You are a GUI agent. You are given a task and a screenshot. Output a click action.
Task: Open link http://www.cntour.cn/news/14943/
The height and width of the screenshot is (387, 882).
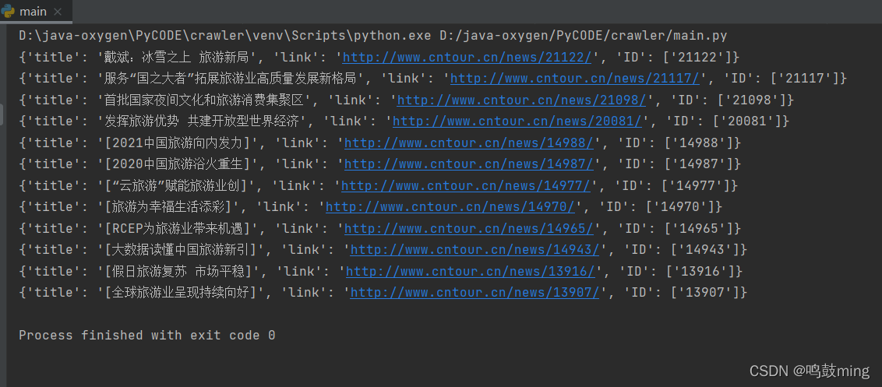click(x=475, y=250)
